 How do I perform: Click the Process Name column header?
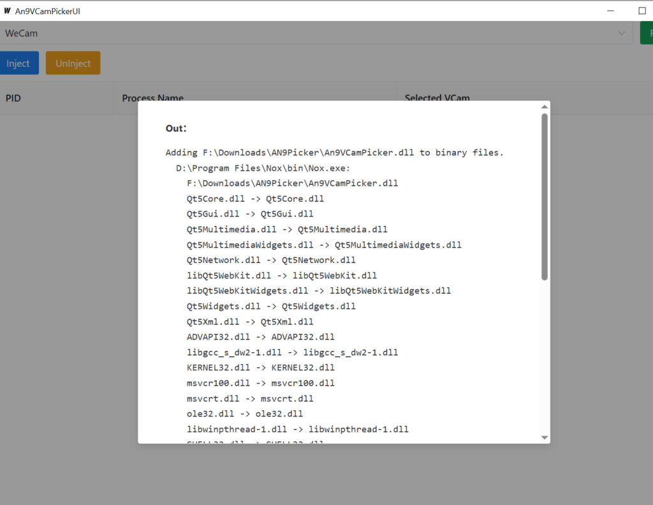point(152,98)
